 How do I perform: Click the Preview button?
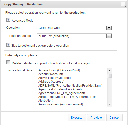[x=96, y=118]
